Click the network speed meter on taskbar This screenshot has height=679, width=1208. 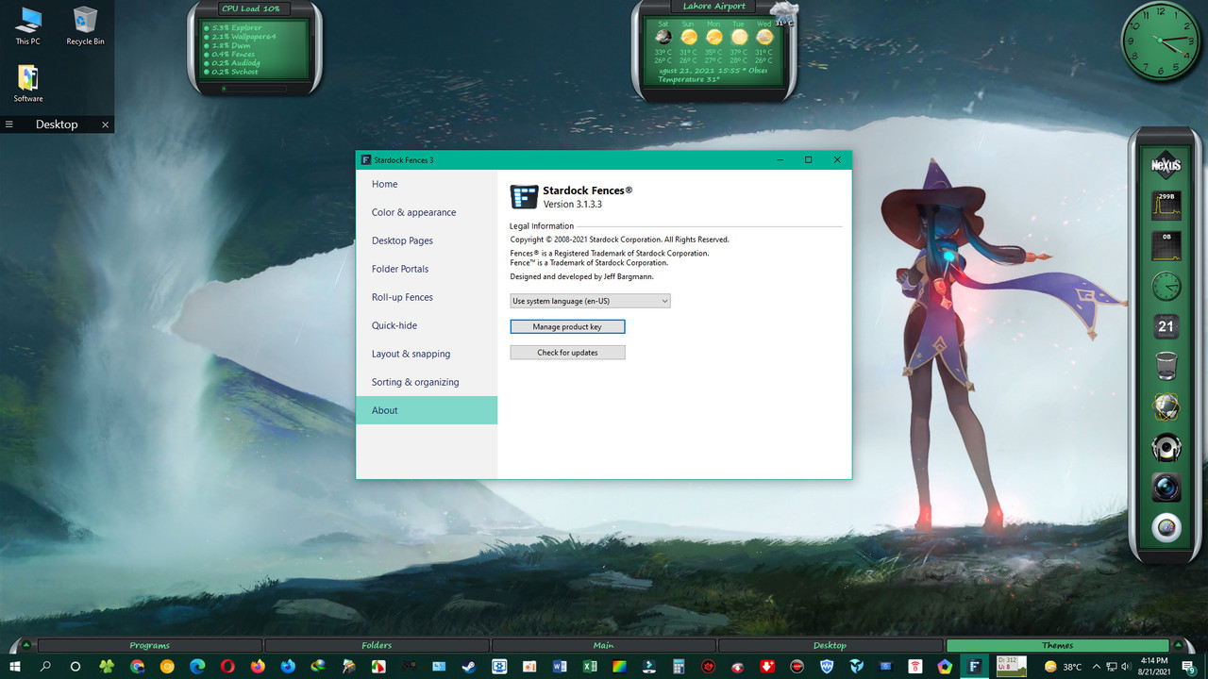[1012, 667]
